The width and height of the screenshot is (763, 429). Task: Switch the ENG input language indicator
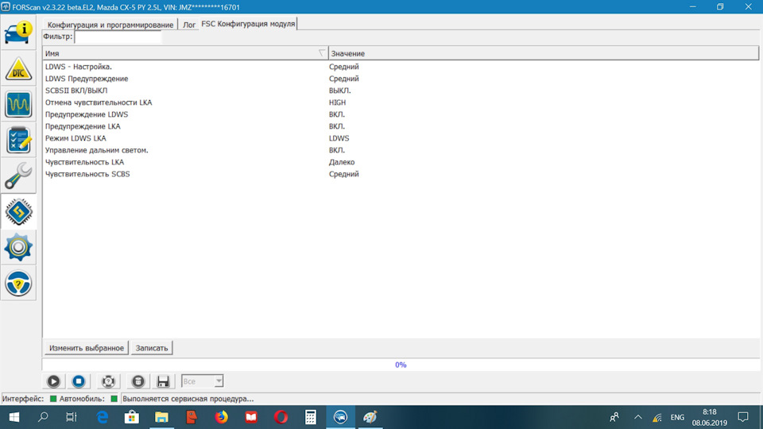pyautogui.click(x=677, y=417)
